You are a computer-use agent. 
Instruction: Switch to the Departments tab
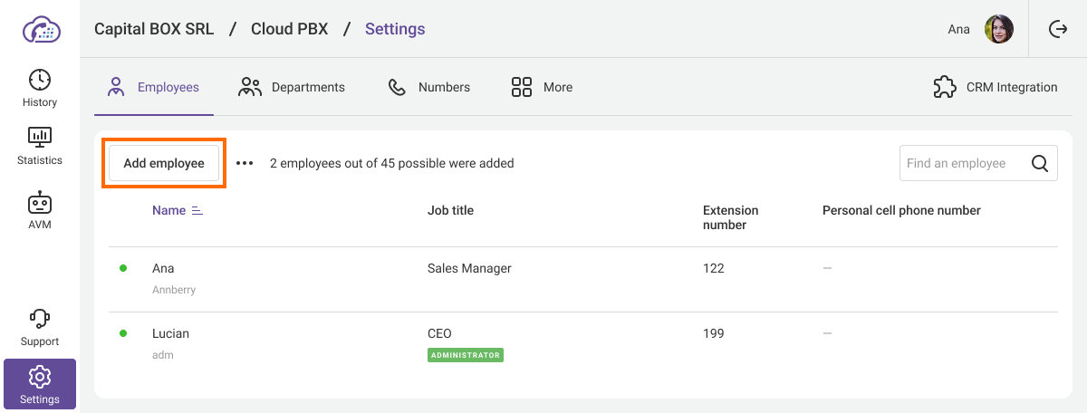pos(292,88)
